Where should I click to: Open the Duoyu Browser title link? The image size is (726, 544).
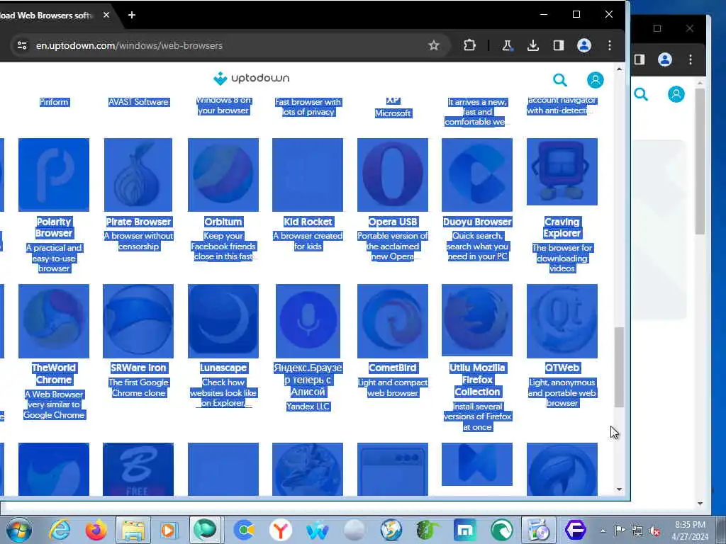tap(477, 222)
